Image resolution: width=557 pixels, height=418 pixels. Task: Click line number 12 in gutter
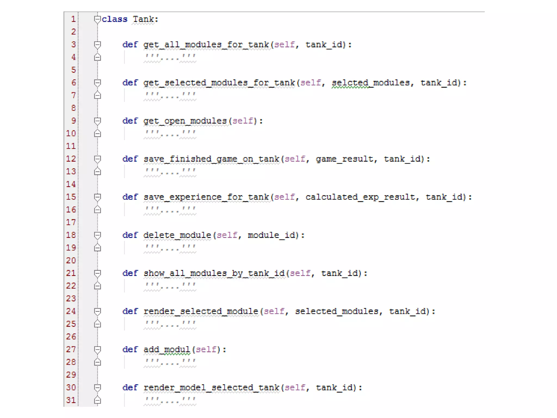(x=71, y=159)
